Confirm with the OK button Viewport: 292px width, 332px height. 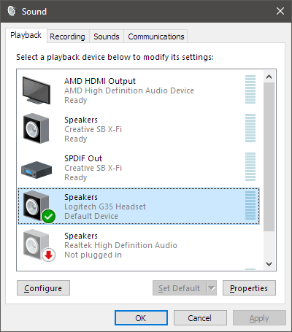click(141, 318)
